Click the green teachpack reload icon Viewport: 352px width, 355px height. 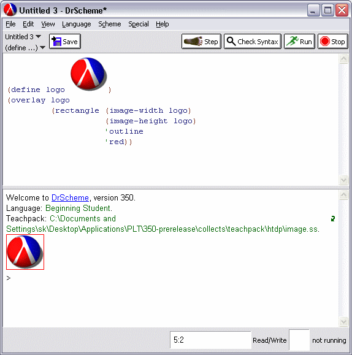pos(333,218)
